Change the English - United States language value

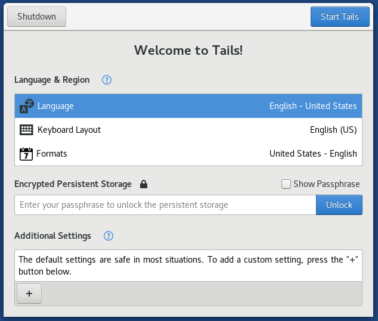click(312, 106)
